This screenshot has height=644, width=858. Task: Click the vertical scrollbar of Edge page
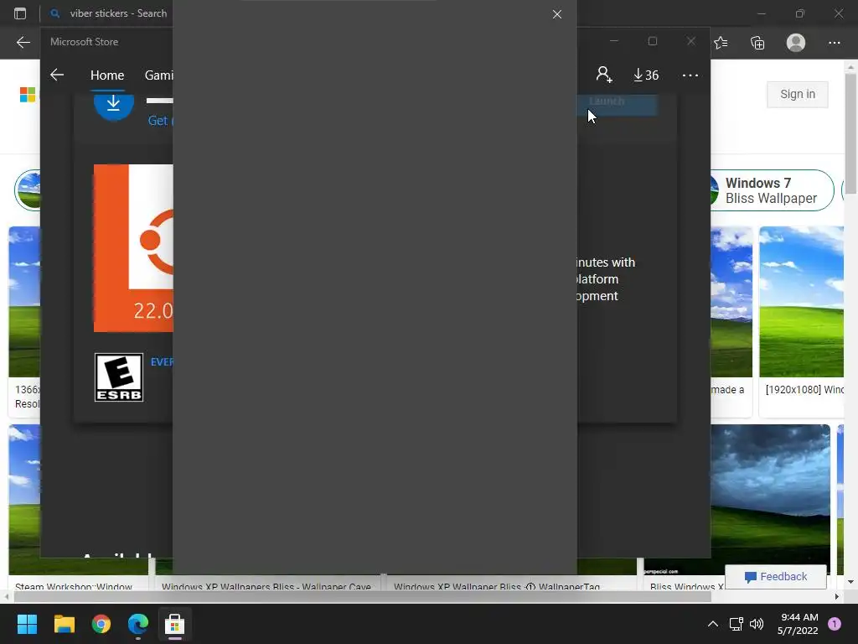coord(850,134)
